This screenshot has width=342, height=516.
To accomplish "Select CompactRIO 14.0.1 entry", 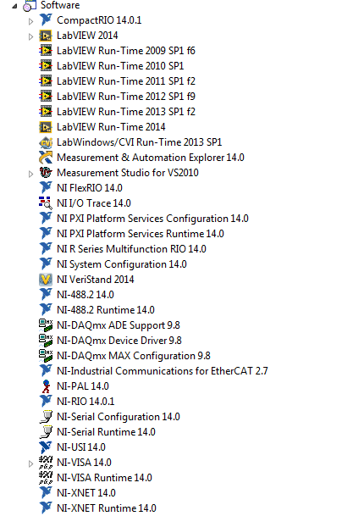I will click(x=99, y=20).
